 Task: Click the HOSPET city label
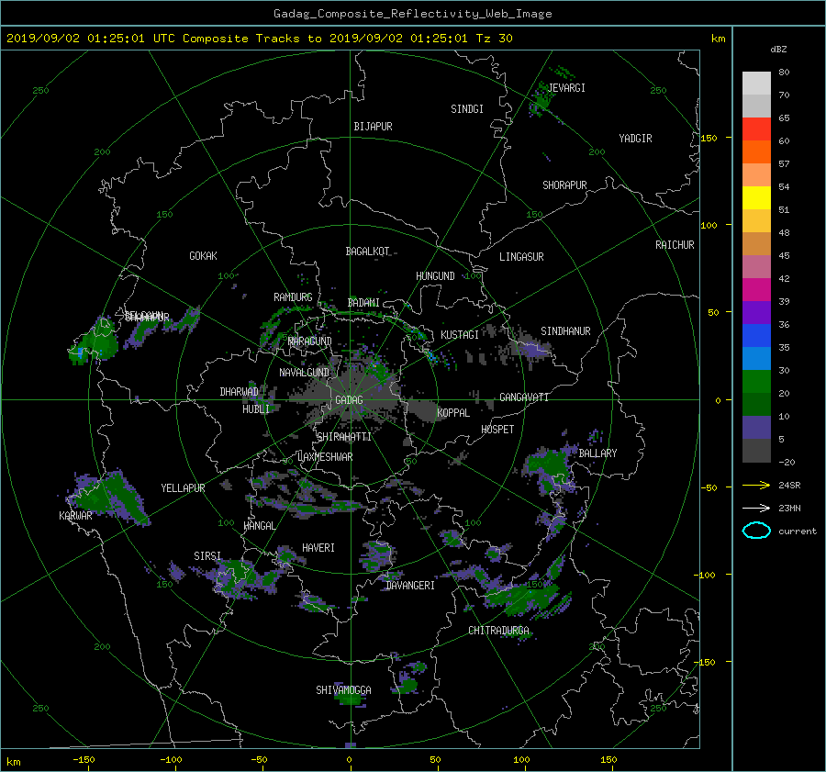[x=497, y=430]
